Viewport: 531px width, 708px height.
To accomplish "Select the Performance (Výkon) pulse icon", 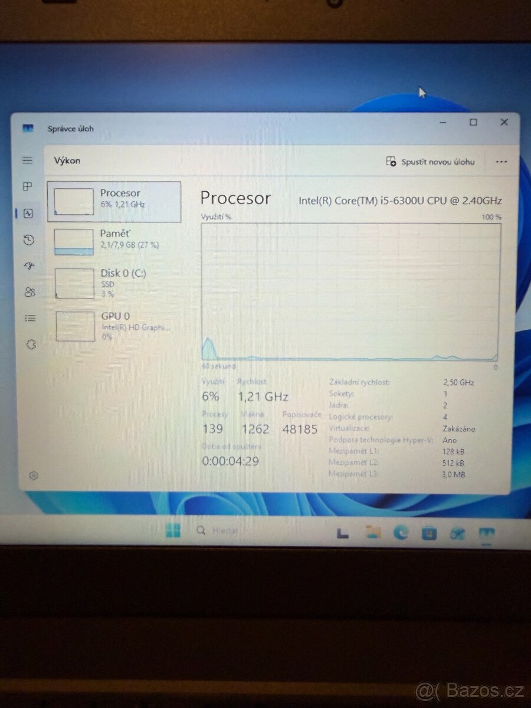I will pyautogui.click(x=28, y=214).
